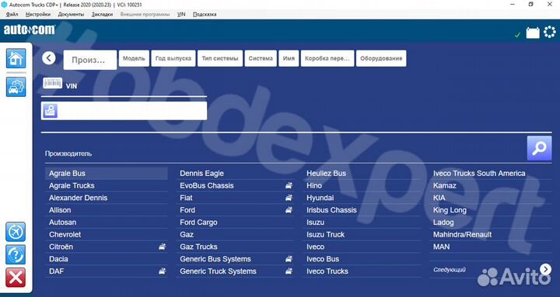Click vehicle icon beside Generic Truck Systems

(x=289, y=271)
